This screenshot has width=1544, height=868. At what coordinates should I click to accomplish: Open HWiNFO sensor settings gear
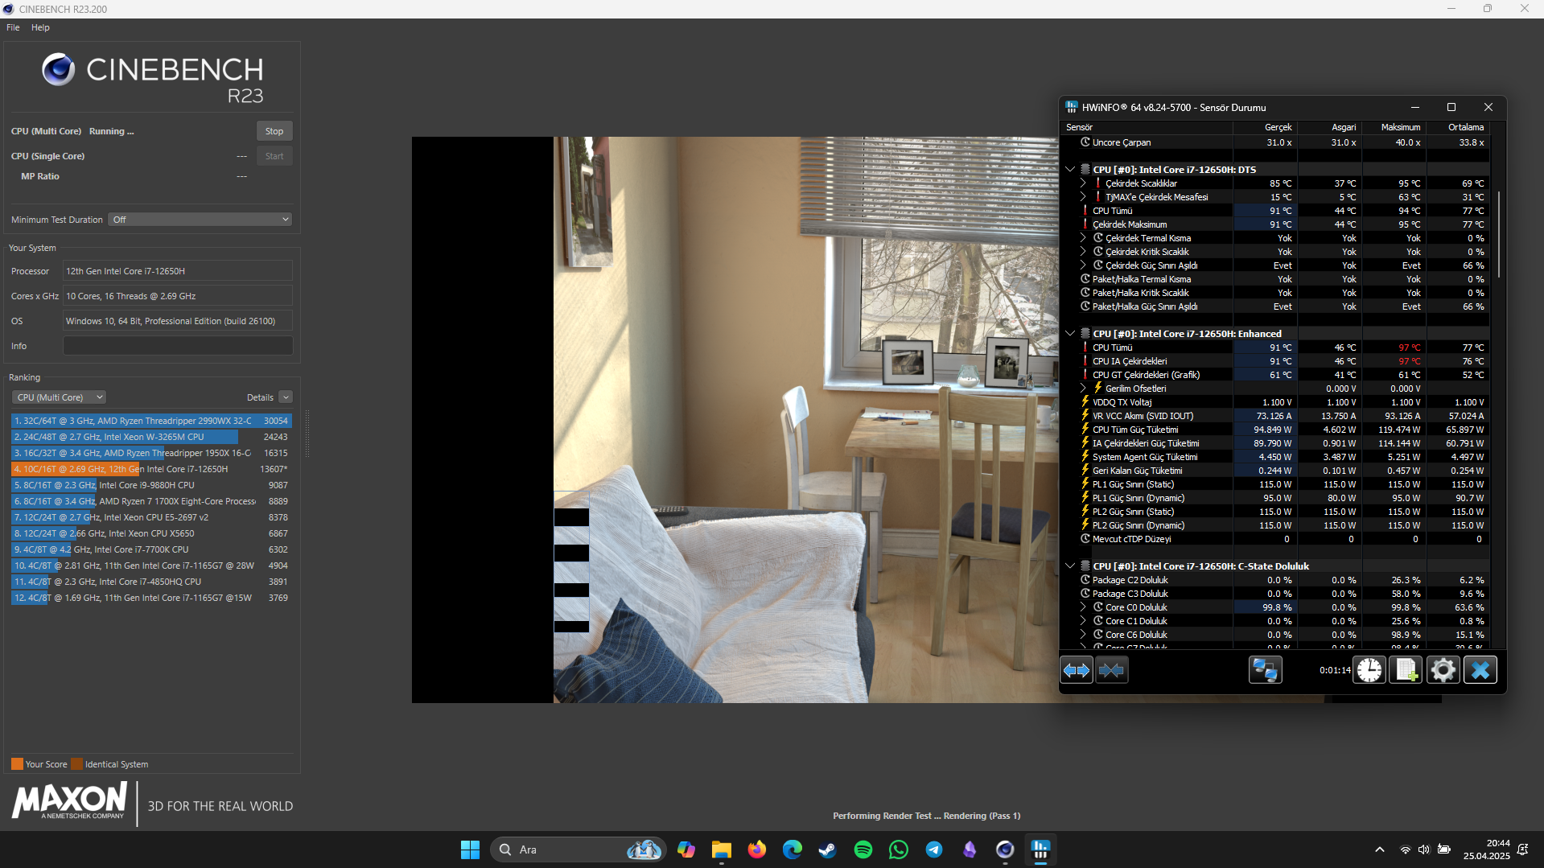coord(1443,670)
